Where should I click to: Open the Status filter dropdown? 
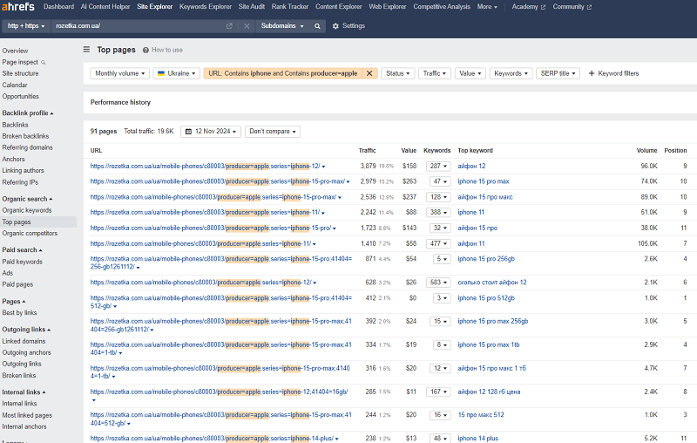pos(398,73)
